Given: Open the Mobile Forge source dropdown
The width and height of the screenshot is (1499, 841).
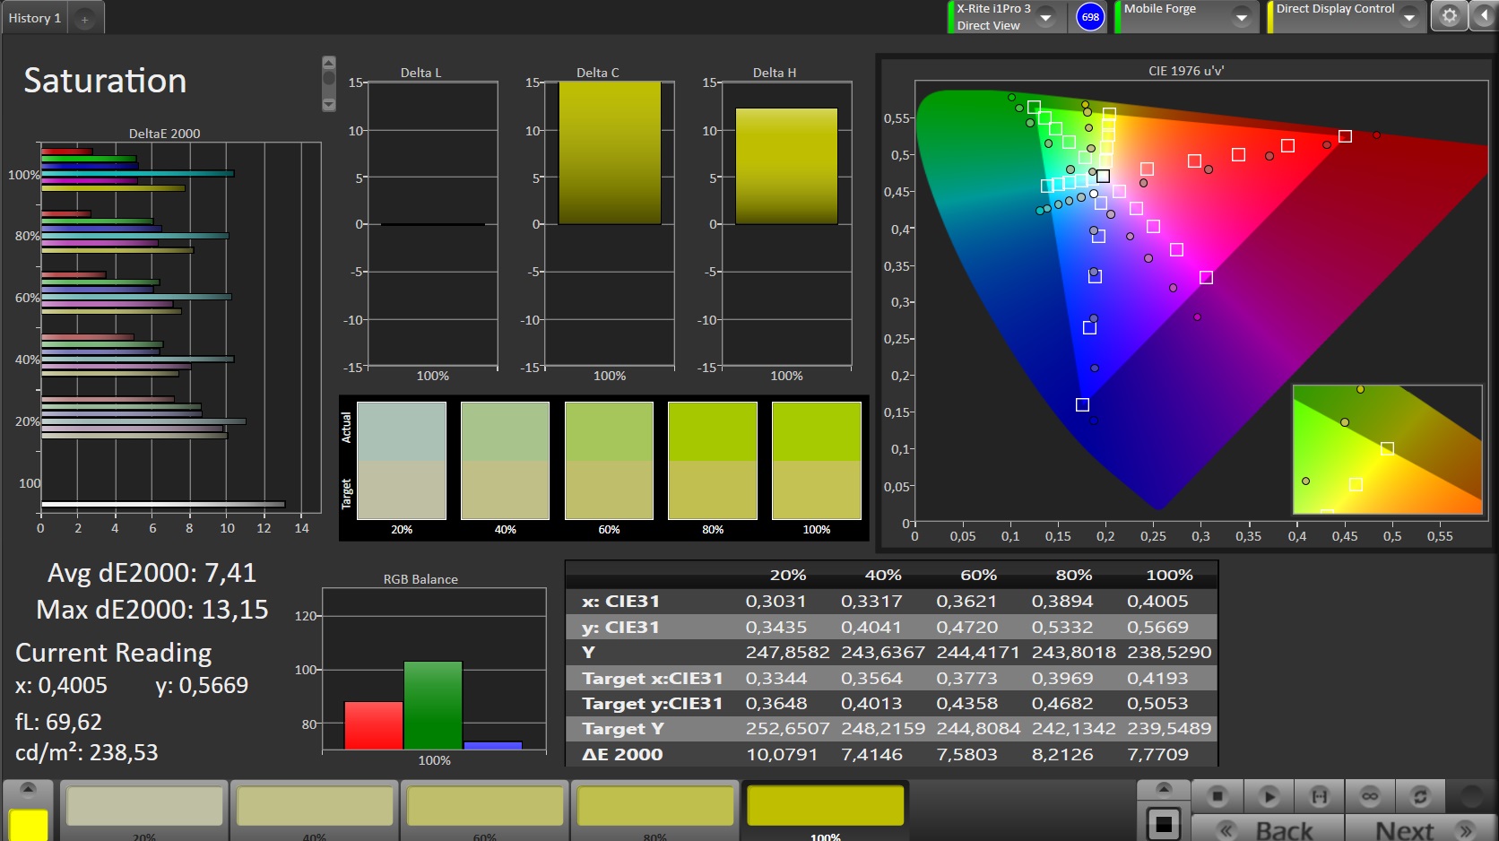Looking at the screenshot, I should 1242,17.
